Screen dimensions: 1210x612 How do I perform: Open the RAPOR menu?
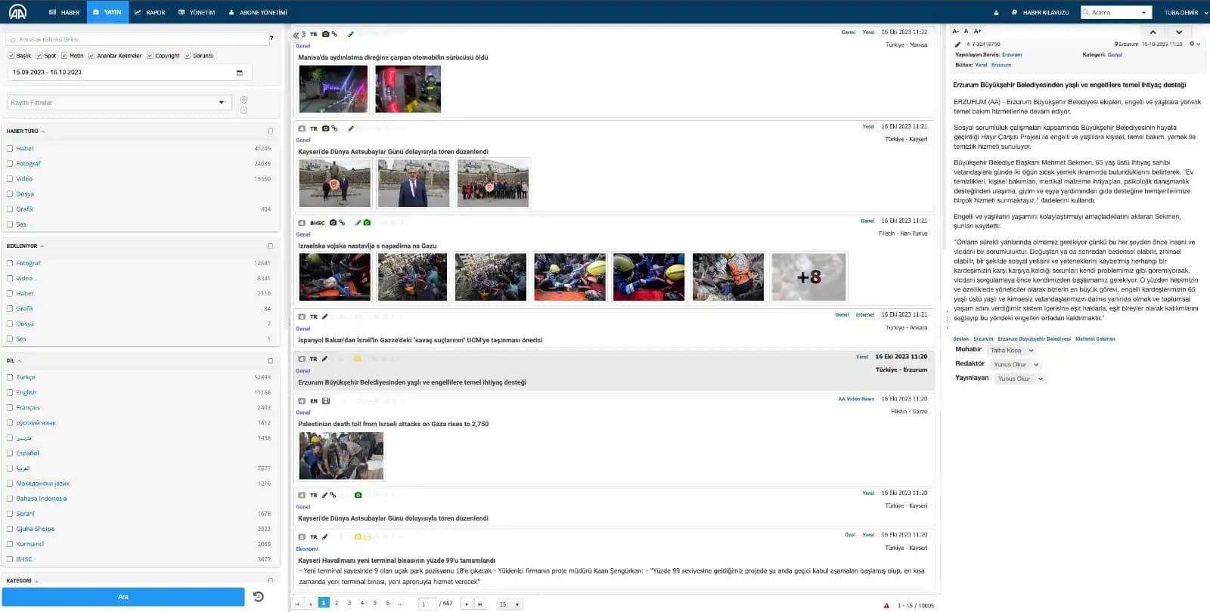[x=150, y=13]
